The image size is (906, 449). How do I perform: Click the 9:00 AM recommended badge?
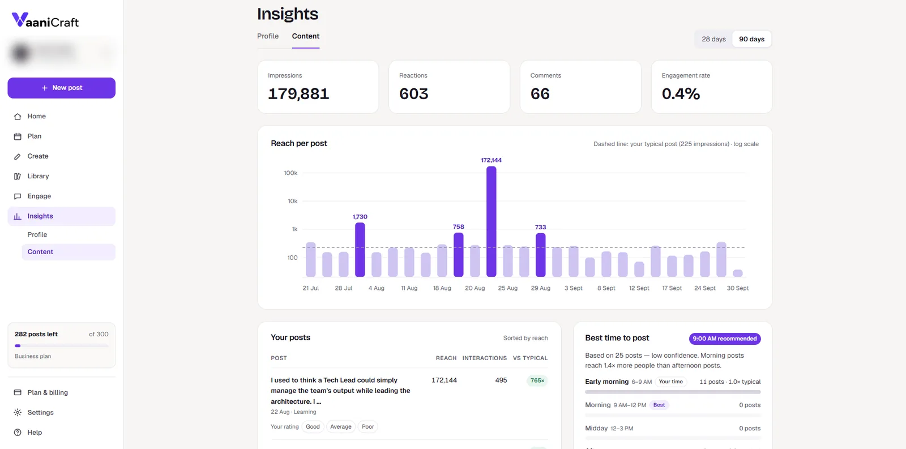click(x=725, y=339)
